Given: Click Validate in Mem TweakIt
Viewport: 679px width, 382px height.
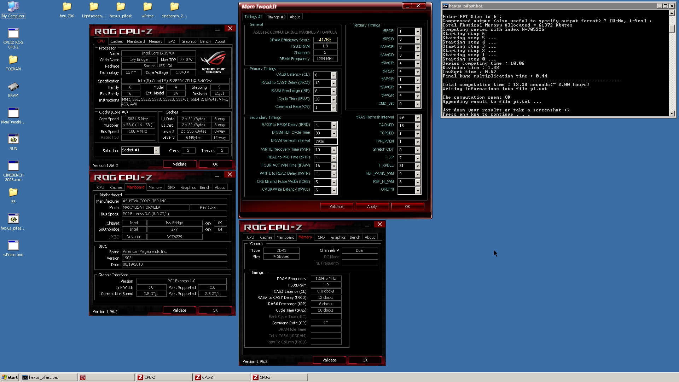Looking at the screenshot, I should (336, 207).
